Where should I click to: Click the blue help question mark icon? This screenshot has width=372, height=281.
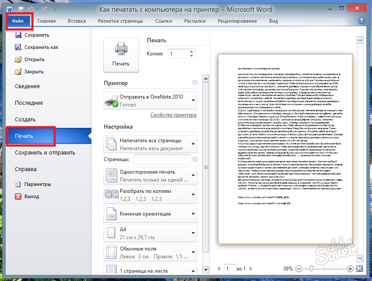tap(361, 21)
